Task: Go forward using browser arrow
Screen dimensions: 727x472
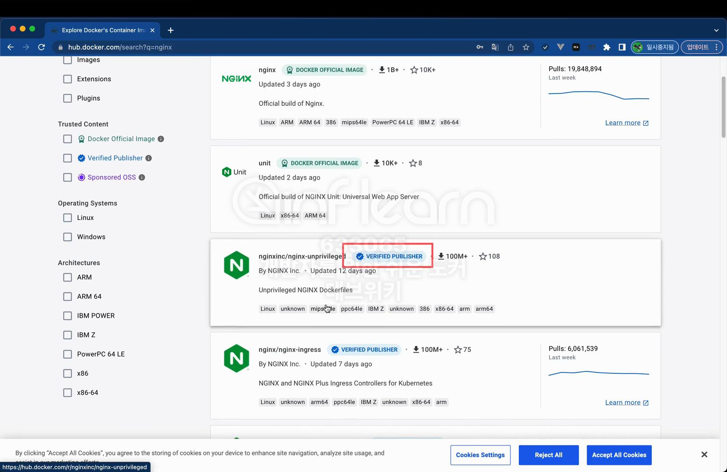Action: 26,47
